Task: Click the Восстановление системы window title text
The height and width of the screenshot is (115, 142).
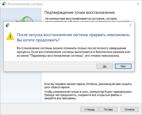Action: pos(25,4)
